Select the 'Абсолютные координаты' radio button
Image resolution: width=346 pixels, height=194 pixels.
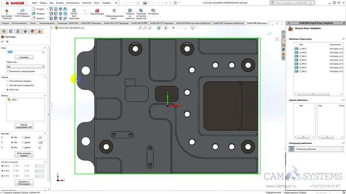tap(8, 85)
